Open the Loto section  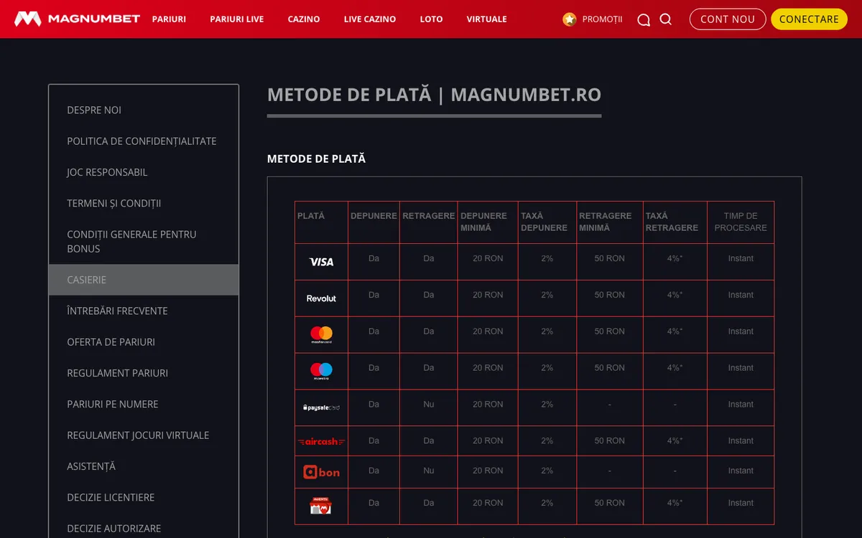(x=431, y=19)
